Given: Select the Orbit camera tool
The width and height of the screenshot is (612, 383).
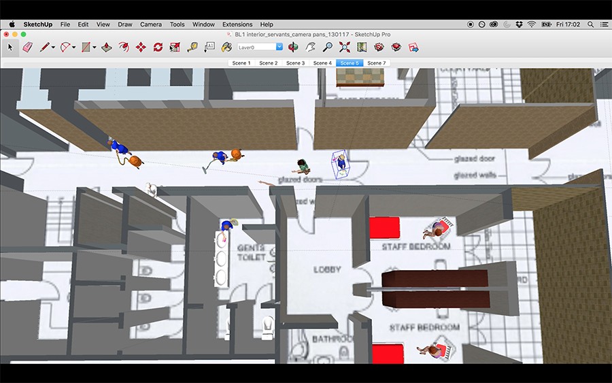Looking at the screenshot, I should [293, 48].
